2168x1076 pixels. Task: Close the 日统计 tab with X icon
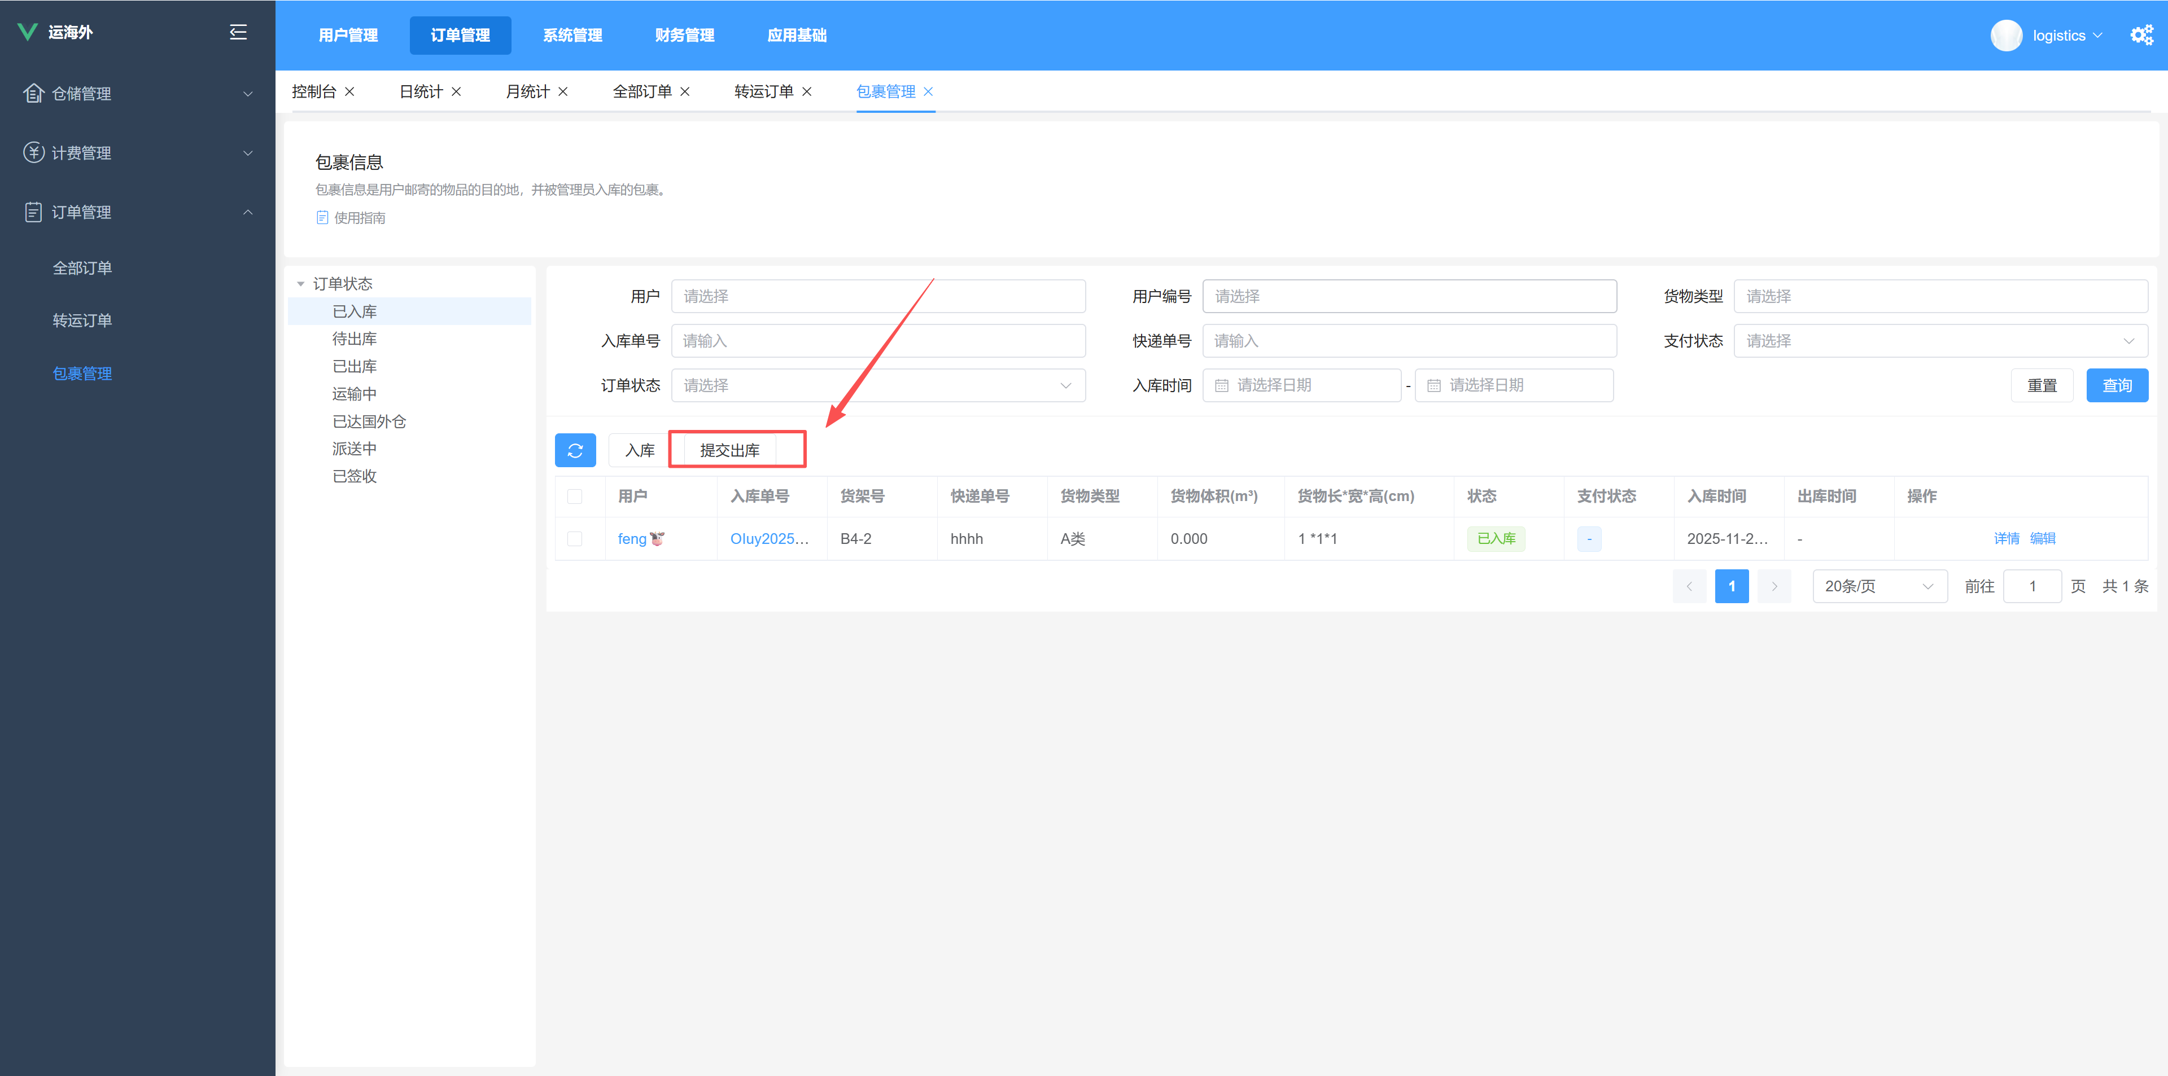[x=456, y=92]
